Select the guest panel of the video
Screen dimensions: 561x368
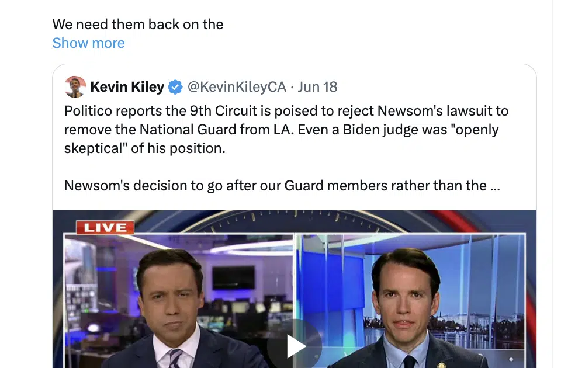coord(410,301)
